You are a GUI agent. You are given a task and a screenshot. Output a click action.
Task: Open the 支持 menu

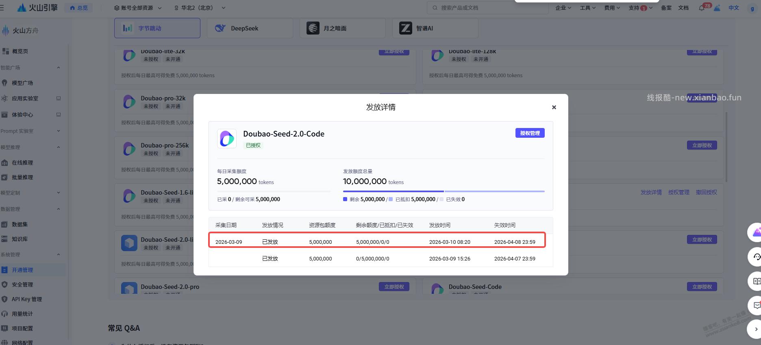click(640, 8)
